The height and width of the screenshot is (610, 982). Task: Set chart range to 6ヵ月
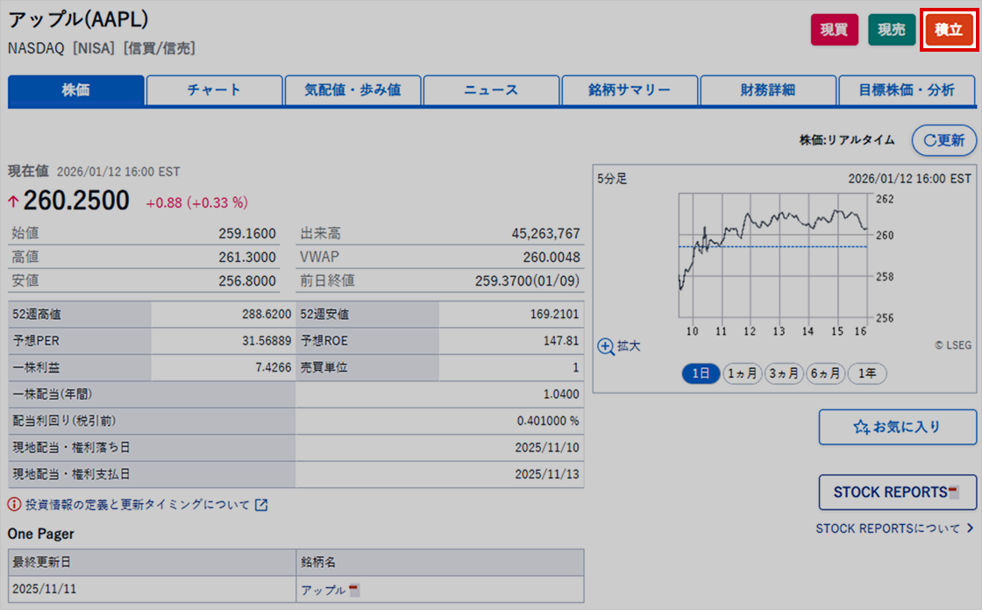pyautogui.click(x=825, y=373)
